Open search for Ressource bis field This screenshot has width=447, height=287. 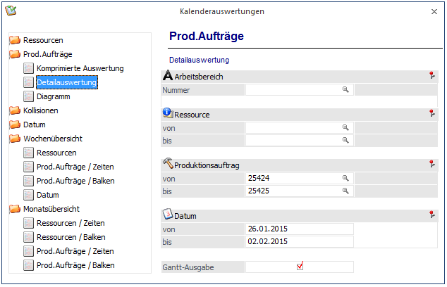point(345,141)
